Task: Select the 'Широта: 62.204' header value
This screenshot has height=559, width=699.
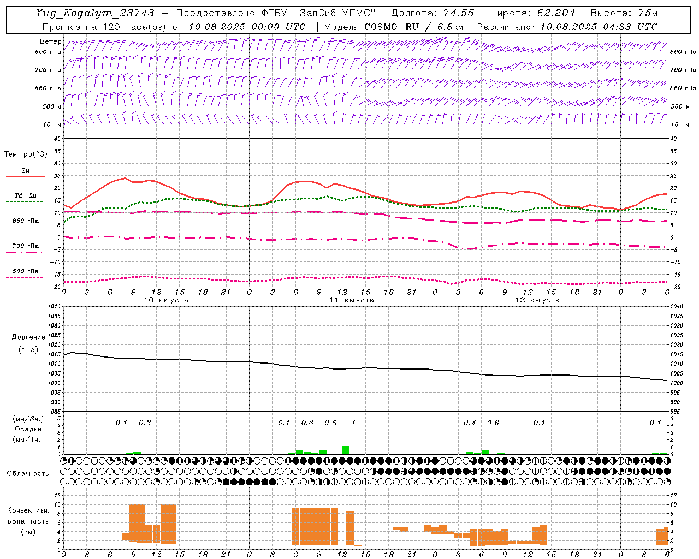Action: 532,13
